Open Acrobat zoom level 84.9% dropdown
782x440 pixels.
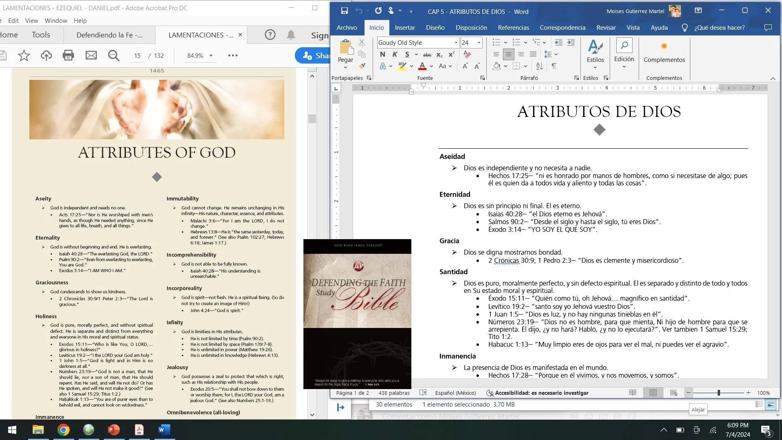click(211, 55)
